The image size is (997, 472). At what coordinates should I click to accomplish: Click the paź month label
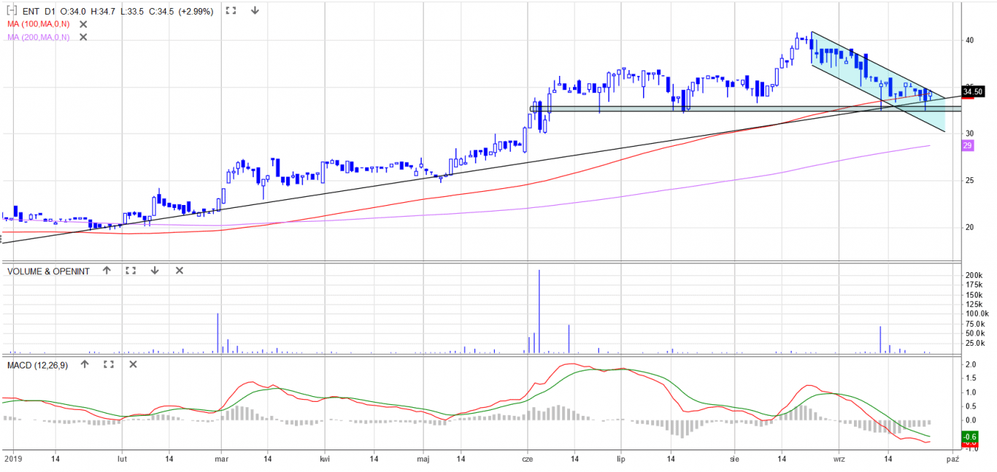tap(952, 459)
